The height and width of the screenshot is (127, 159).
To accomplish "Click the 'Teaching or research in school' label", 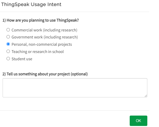I will (x=38, y=52).
